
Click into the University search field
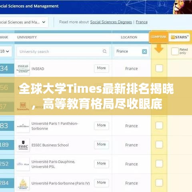pos(63,52)
